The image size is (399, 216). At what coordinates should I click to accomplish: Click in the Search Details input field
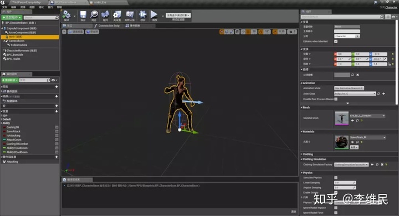pyautogui.click(x=342, y=17)
